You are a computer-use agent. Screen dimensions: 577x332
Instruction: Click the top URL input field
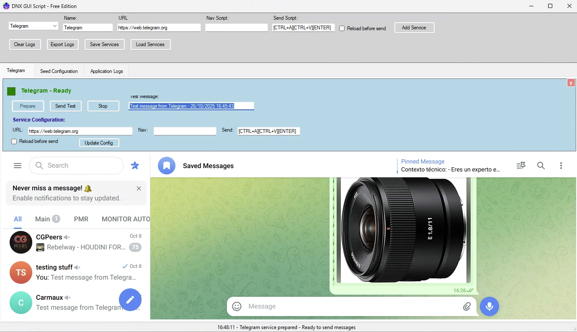(x=159, y=28)
